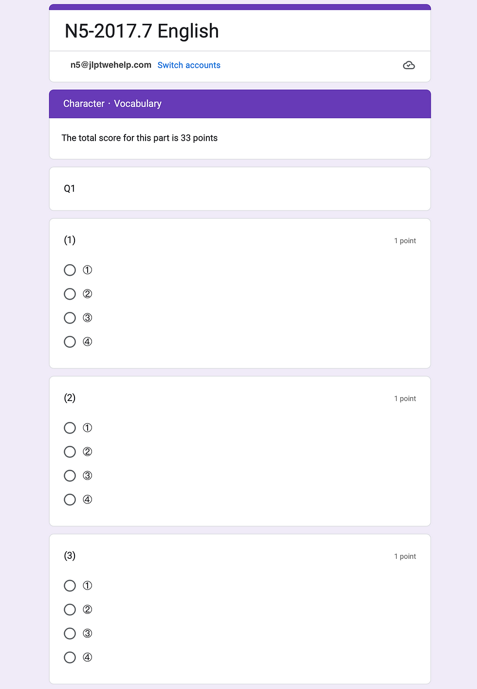Select option ④ for question (1)
Image resolution: width=477 pixels, height=689 pixels.
[x=70, y=342]
